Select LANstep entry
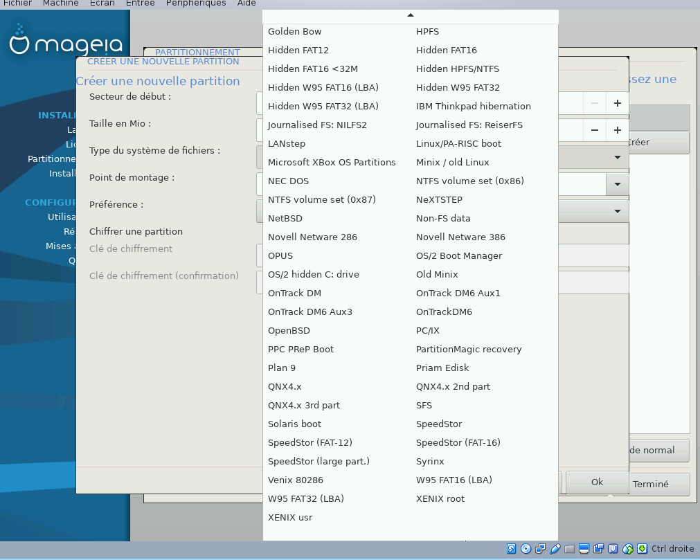Viewport: 700px width, 560px height. pyautogui.click(x=287, y=144)
